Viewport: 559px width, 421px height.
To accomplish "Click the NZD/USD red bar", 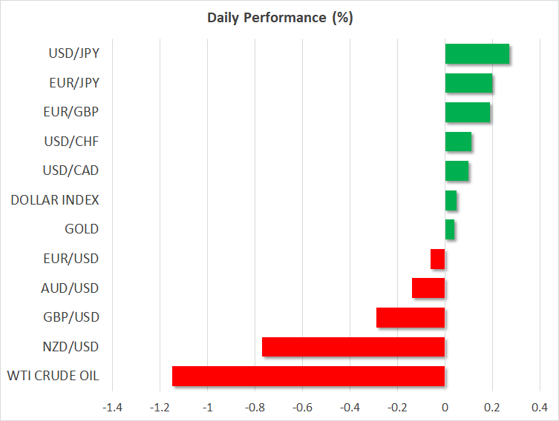I will click(353, 347).
